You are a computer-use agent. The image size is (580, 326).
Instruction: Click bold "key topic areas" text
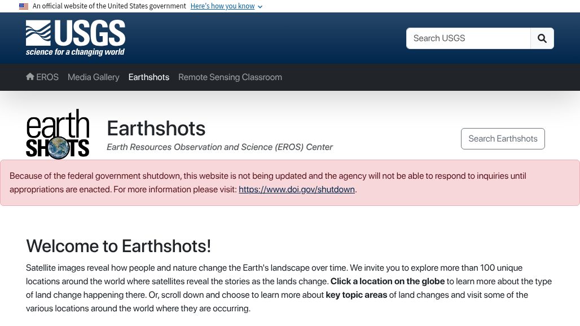pyautogui.click(x=357, y=295)
